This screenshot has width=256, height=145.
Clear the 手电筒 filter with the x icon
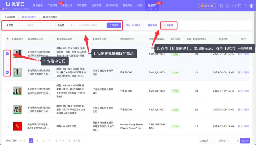(x=72, y=25)
